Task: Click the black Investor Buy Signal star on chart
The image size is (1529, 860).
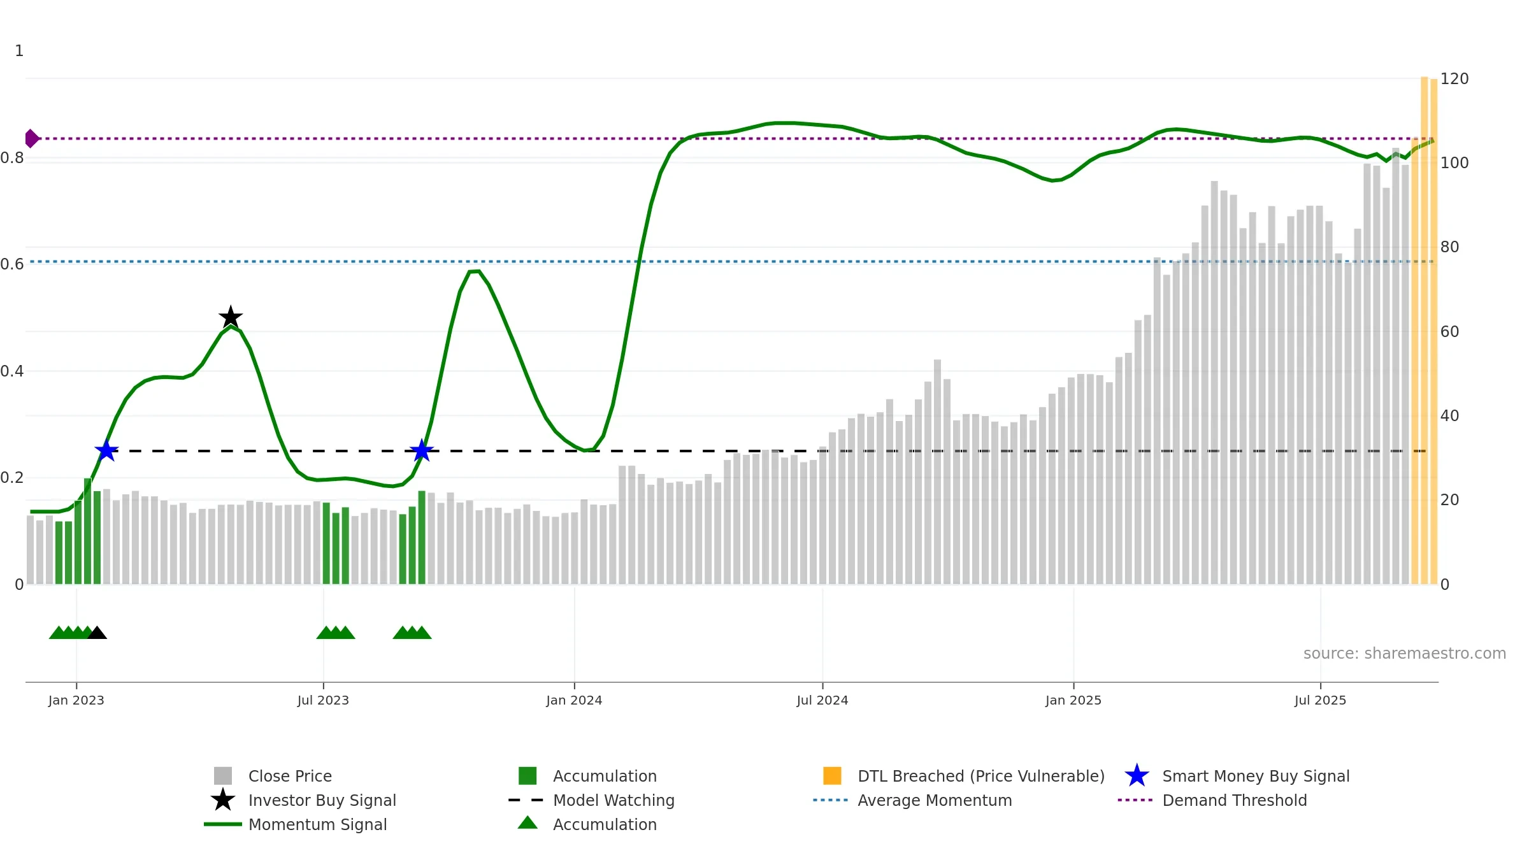Action: [x=231, y=317]
